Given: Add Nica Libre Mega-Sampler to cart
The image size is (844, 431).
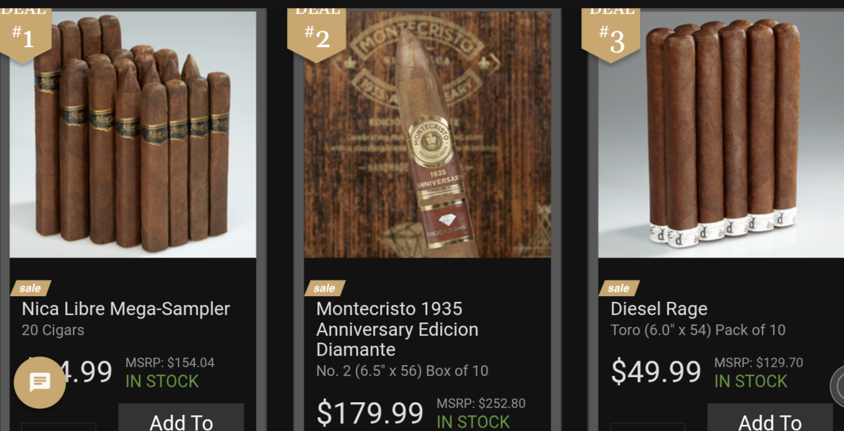Looking at the screenshot, I should [x=181, y=418].
